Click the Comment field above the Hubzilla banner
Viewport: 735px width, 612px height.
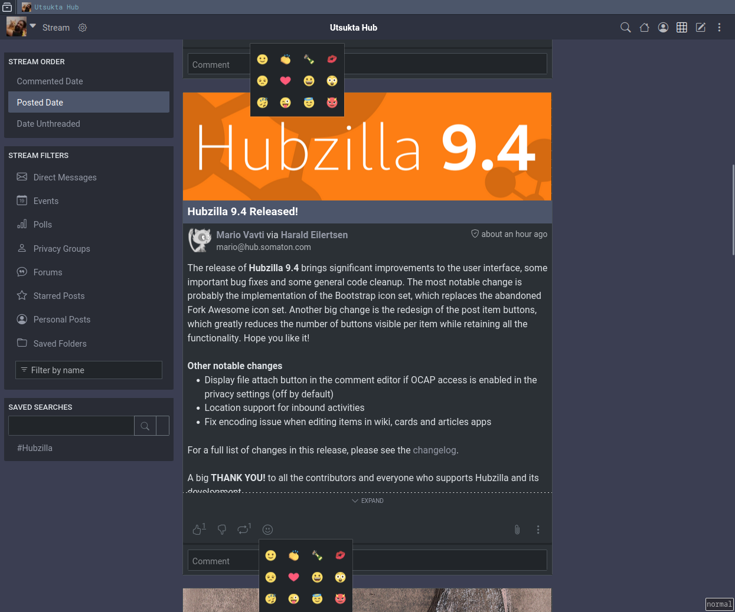[x=367, y=64]
